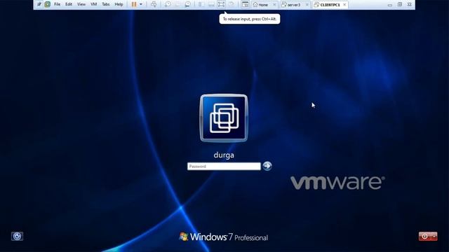This screenshot has height=252, width=449.
Task: Click the Password input field
Action: pos(224,167)
